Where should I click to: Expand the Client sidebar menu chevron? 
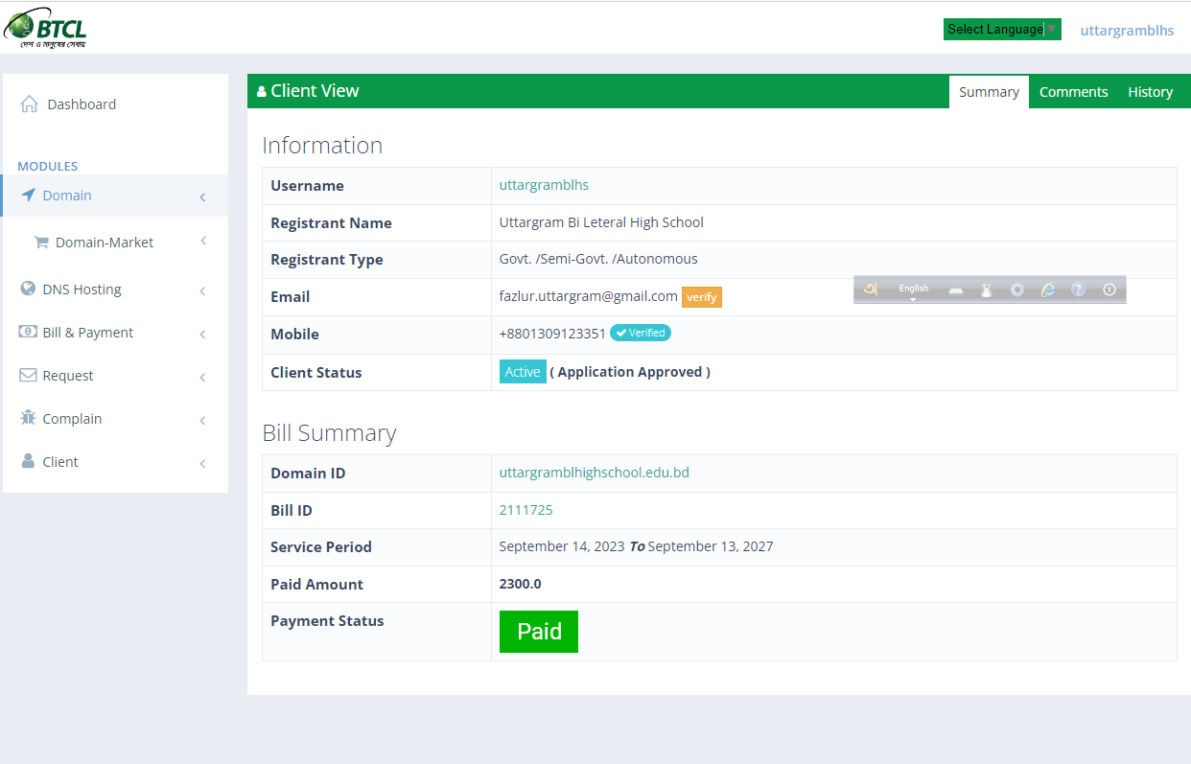click(x=202, y=462)
